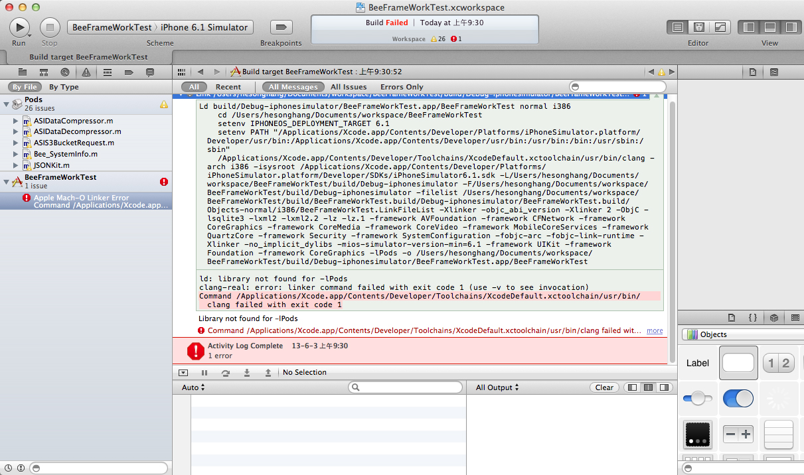Run the project with the Run button
The width and height of the screenshot is (804, 475).
tap(19, 27)
